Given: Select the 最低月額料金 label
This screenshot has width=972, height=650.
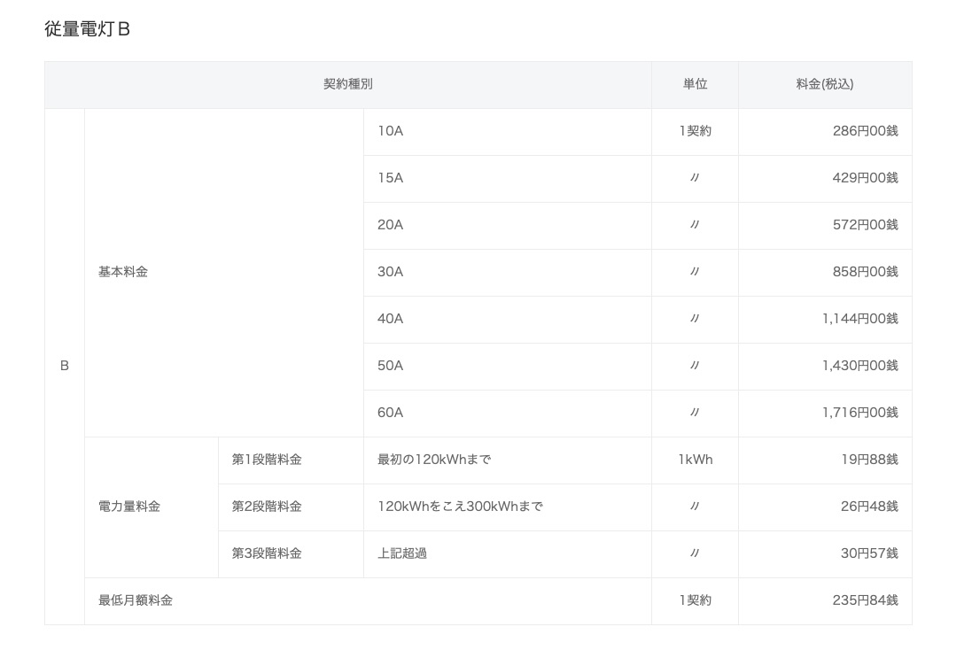Looking at the screenshot, I should (x=136, y=600).
